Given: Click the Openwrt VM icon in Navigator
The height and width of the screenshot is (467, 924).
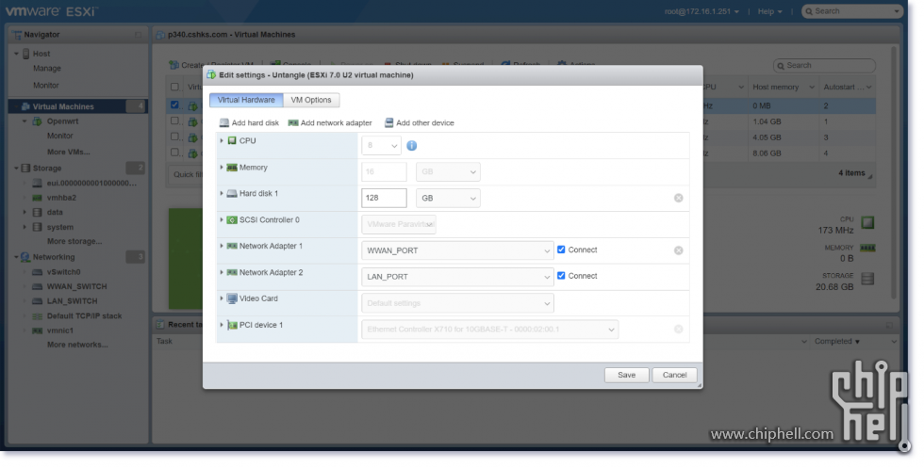Looking at the screenshot, I should (x=37, y=121).
